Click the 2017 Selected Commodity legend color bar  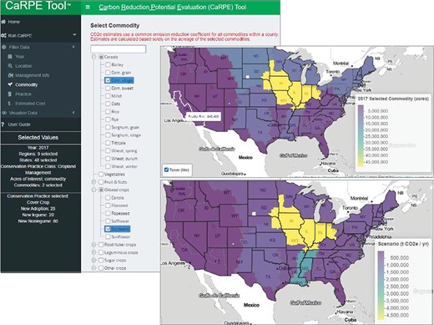361,135
